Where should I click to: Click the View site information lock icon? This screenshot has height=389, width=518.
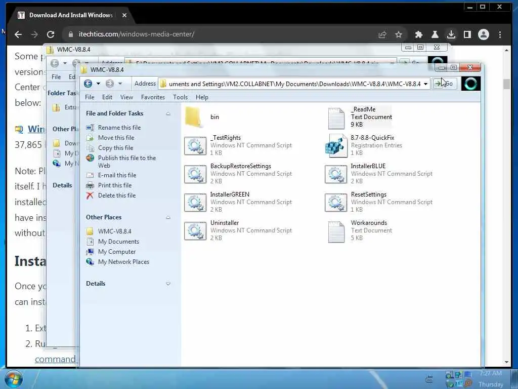coord(70,34)
